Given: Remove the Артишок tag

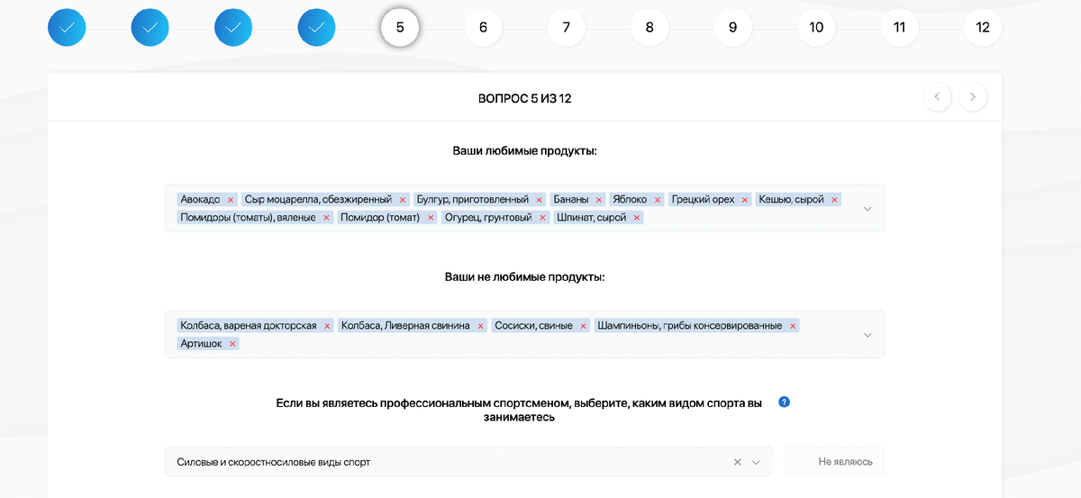Looking at the screenshot, I should 232,344.
